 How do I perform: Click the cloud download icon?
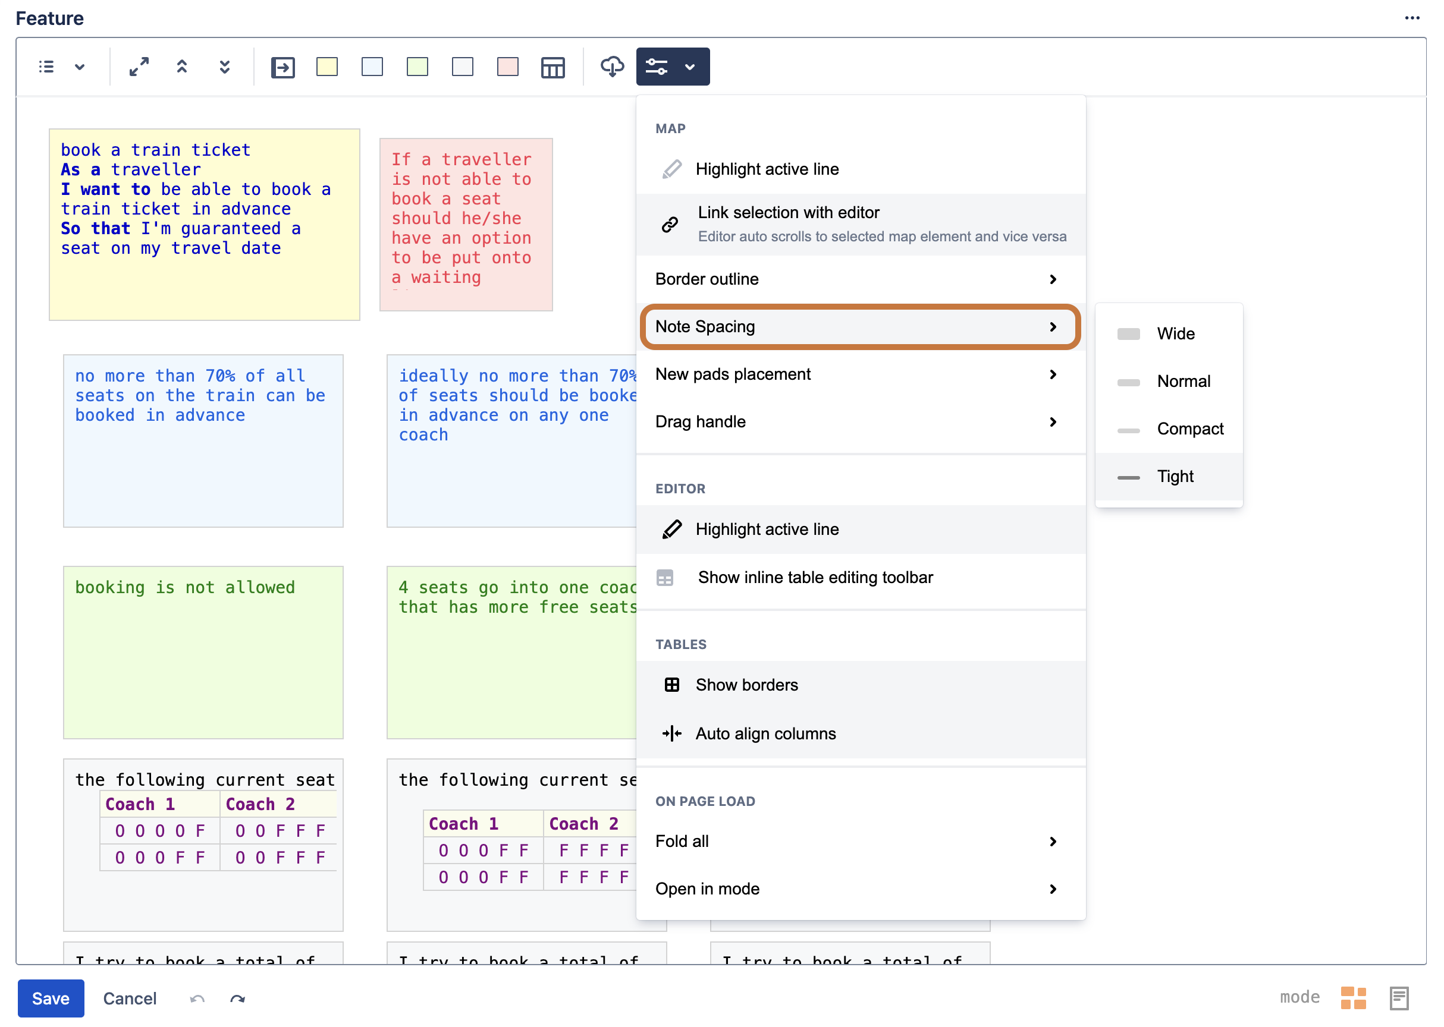[613, 67]
